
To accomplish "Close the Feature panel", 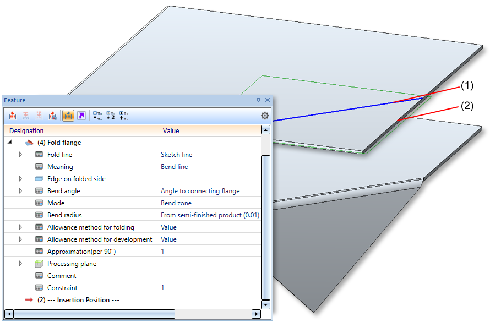I will click(x=268, y=100).
